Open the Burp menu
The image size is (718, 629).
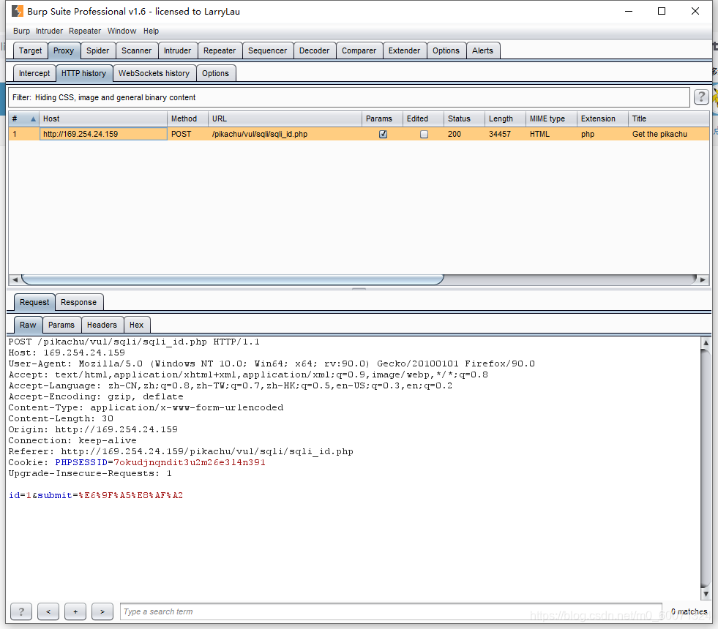[21, 31]
